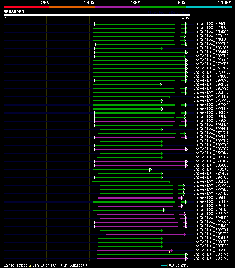
Task: Select the UniRef100_Q8S1U9 hit
Action: click(x=211, y=250)
